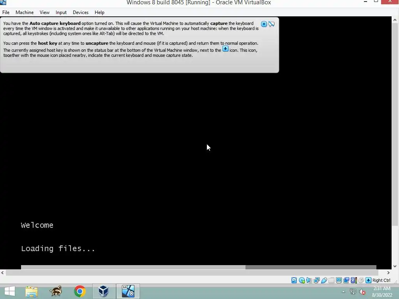Image resolution: width=399 pixels, height=299 pixels.
Task: Click the CPU virtualization V status icon
Action: [x=354, y=280]
